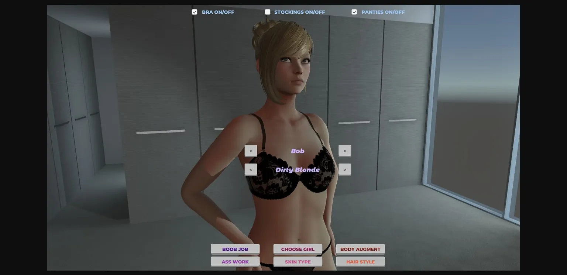Image resolution: width=567 pixels, height=275 pixels.
Task: Uncheck the BRA ON/OFF checkbox
Action: pos(195,12)
